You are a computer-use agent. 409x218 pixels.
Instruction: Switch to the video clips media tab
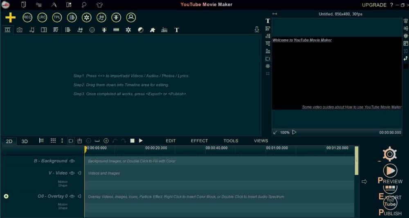[x=7, y=30]
